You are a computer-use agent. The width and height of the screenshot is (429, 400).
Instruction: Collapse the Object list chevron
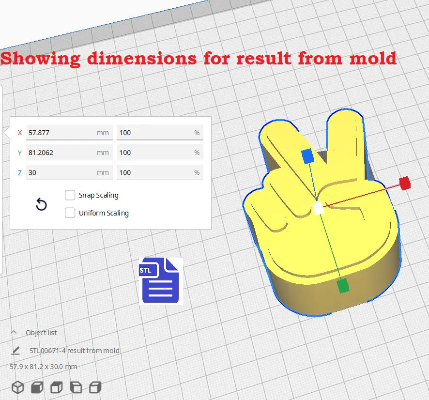14,333
